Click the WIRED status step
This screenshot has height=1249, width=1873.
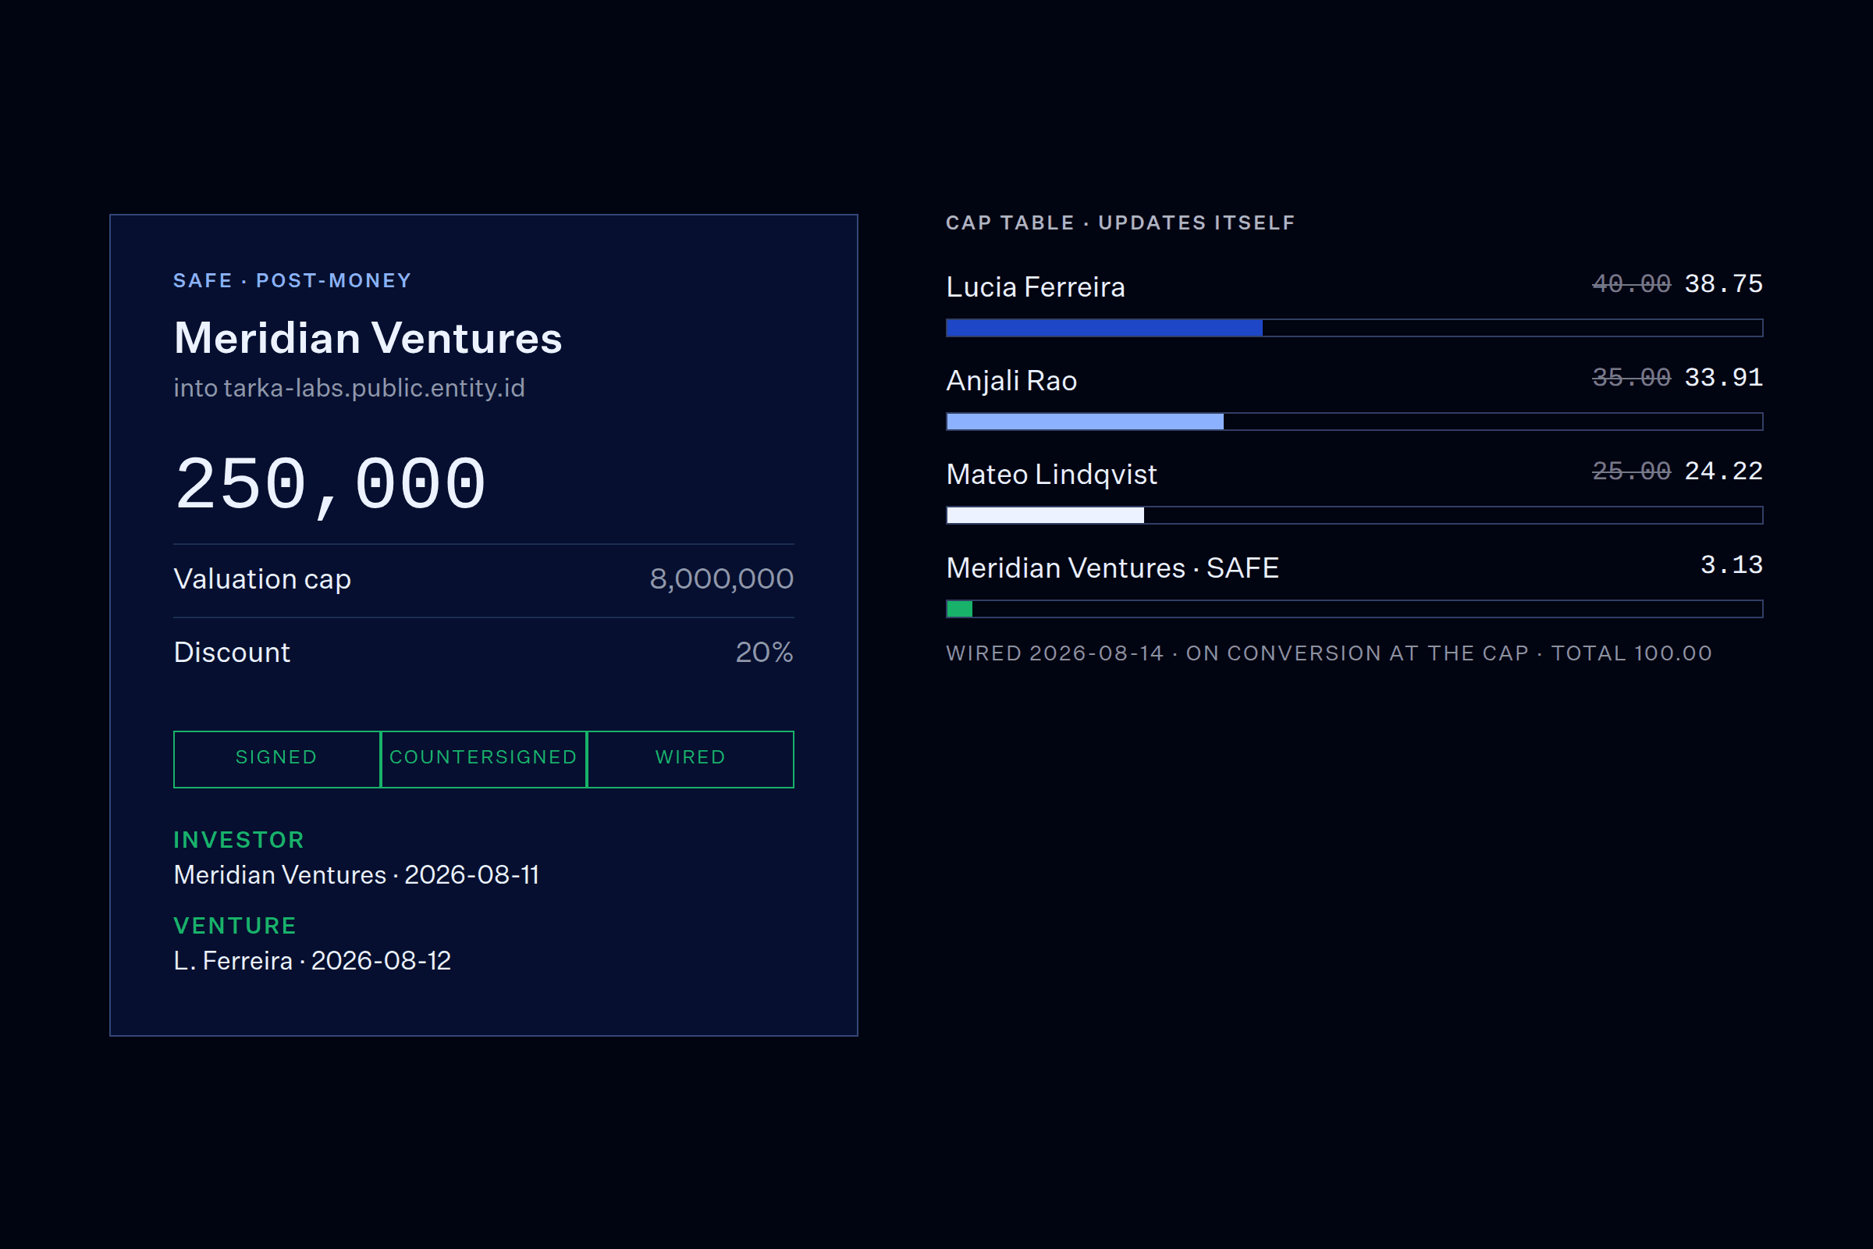691,759
